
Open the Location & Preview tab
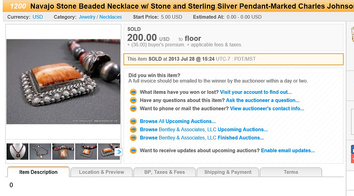102,172
